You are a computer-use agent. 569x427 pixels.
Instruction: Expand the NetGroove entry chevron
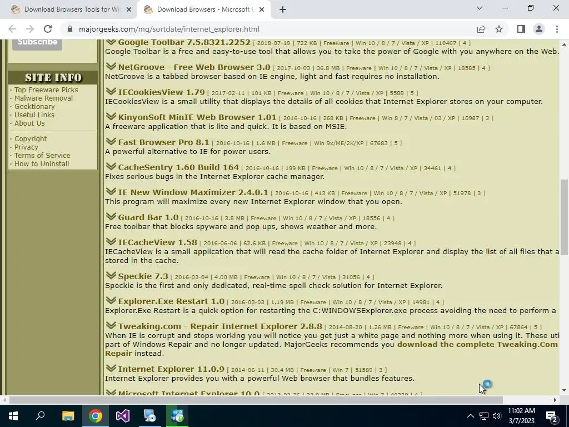(x=111, y=67)
